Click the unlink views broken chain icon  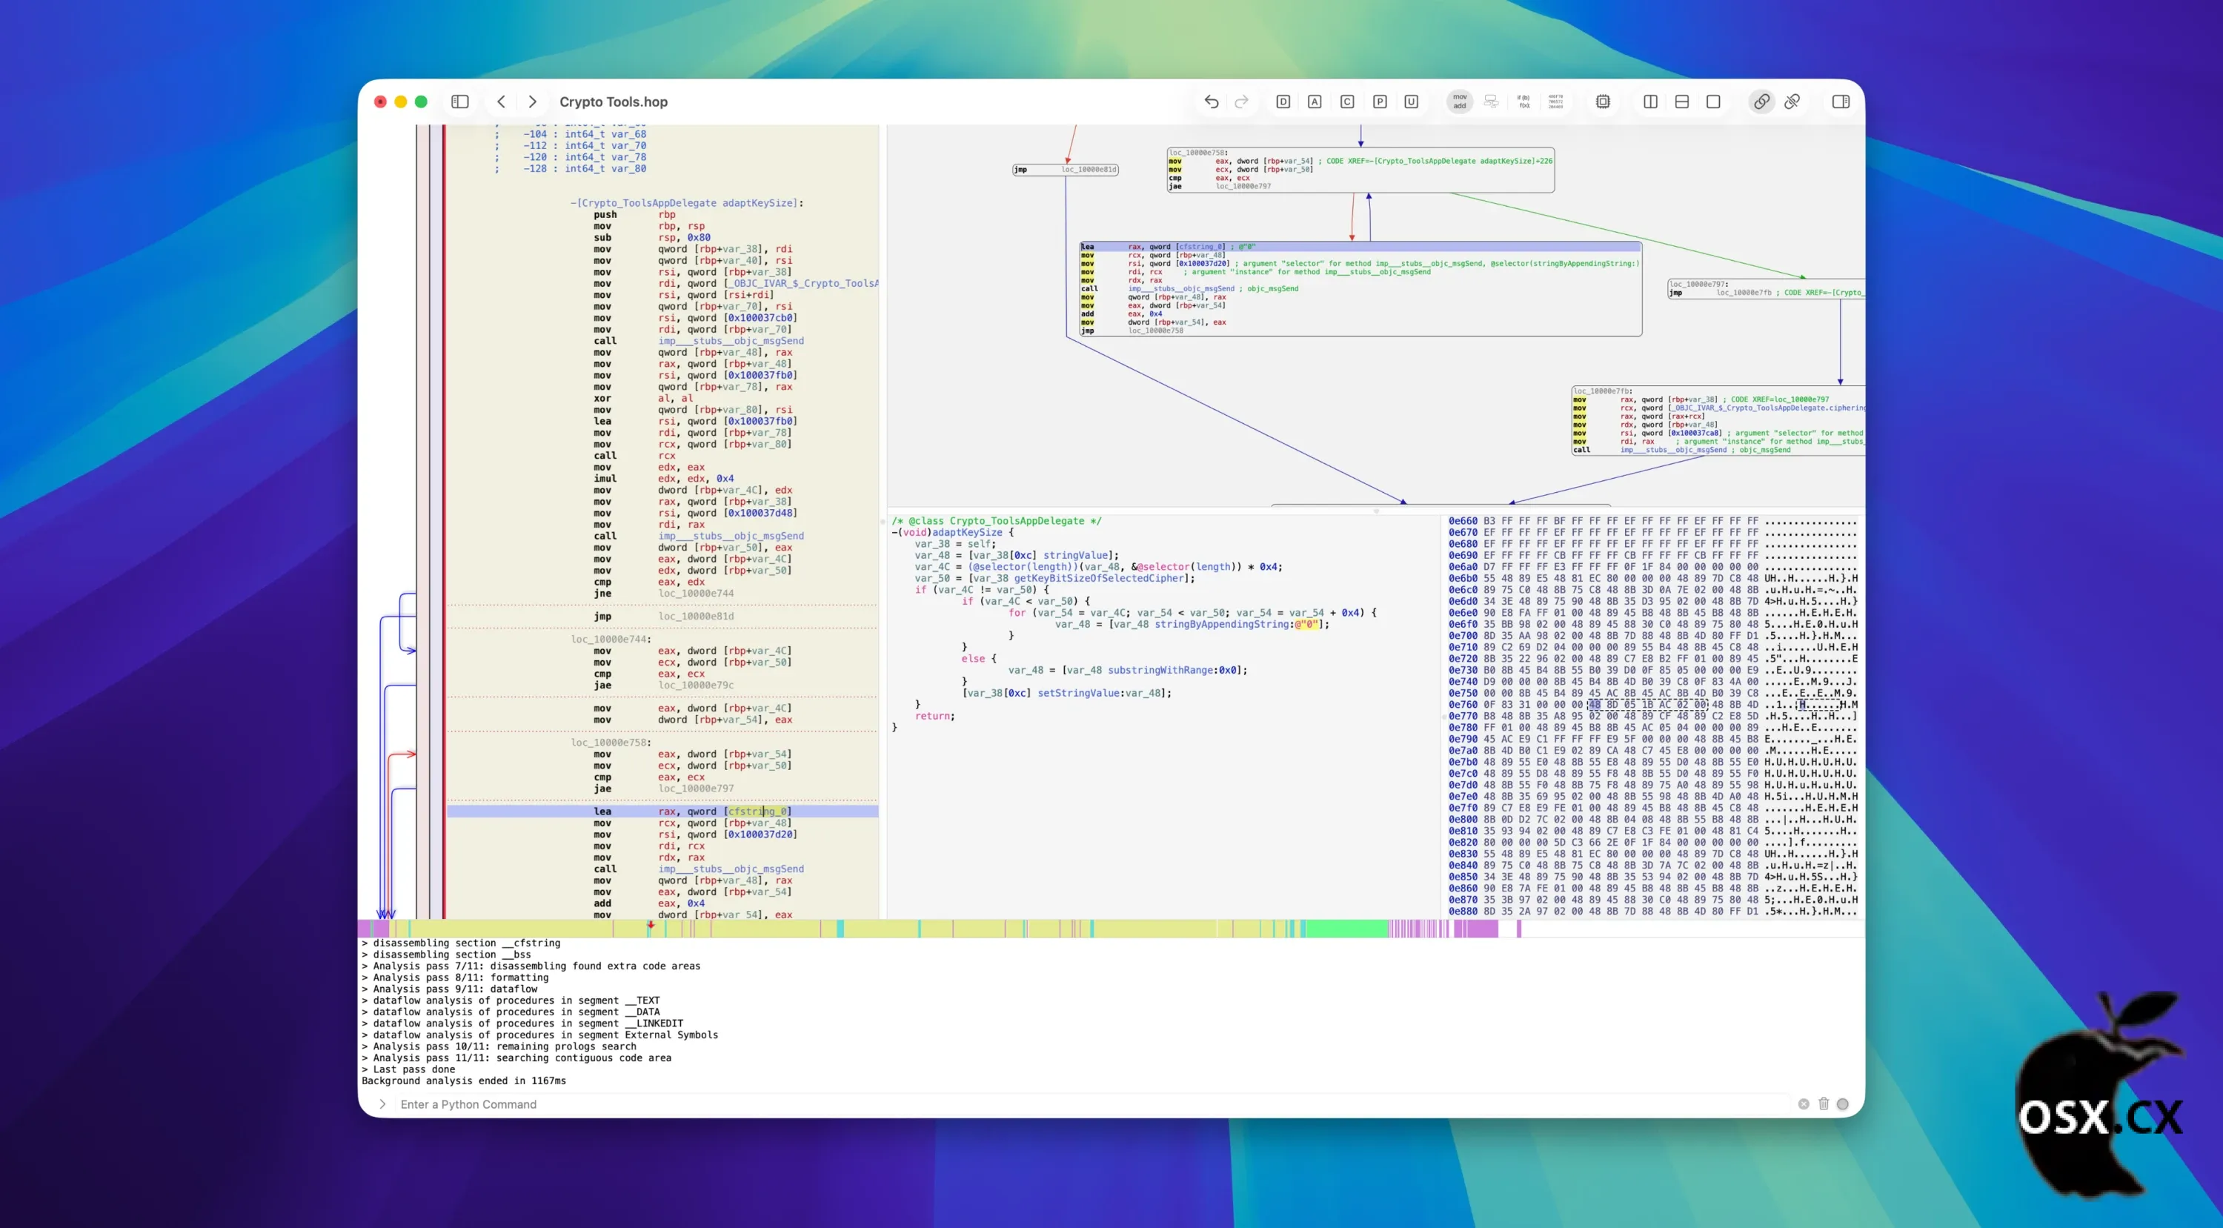pyautogui.click(x=1792, y=102)
